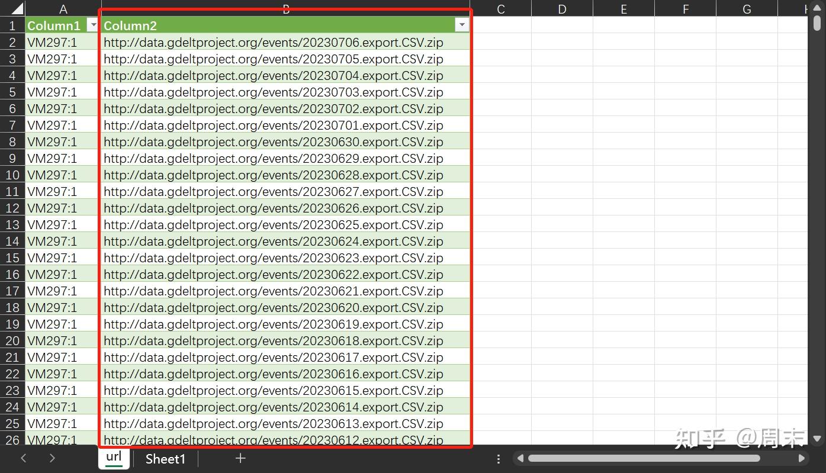This screenshot has width=826, height=473.
Task: Click the VM297:1 cell in row 14
Action: (63, 241)
